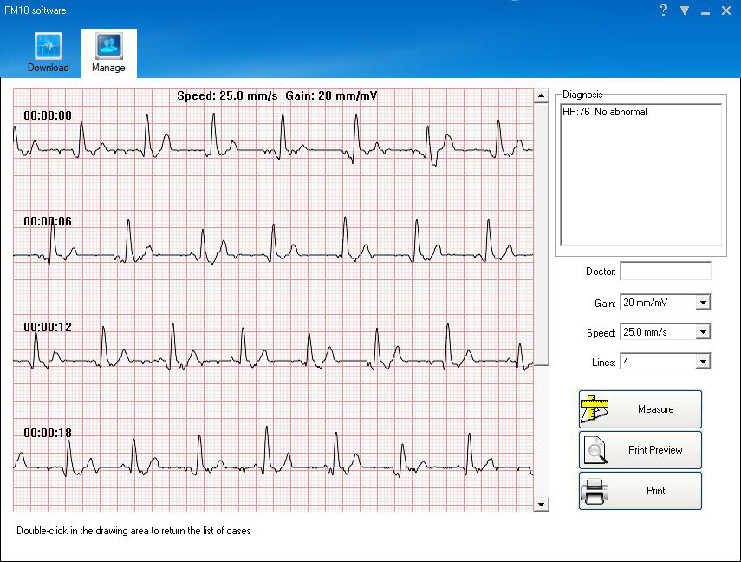Select the Manage tab icon
Viewport: 741px width, 562px height.
coord(108,46)
